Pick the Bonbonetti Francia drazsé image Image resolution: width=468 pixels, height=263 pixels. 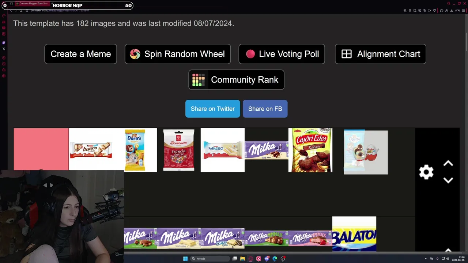(179, 150)
